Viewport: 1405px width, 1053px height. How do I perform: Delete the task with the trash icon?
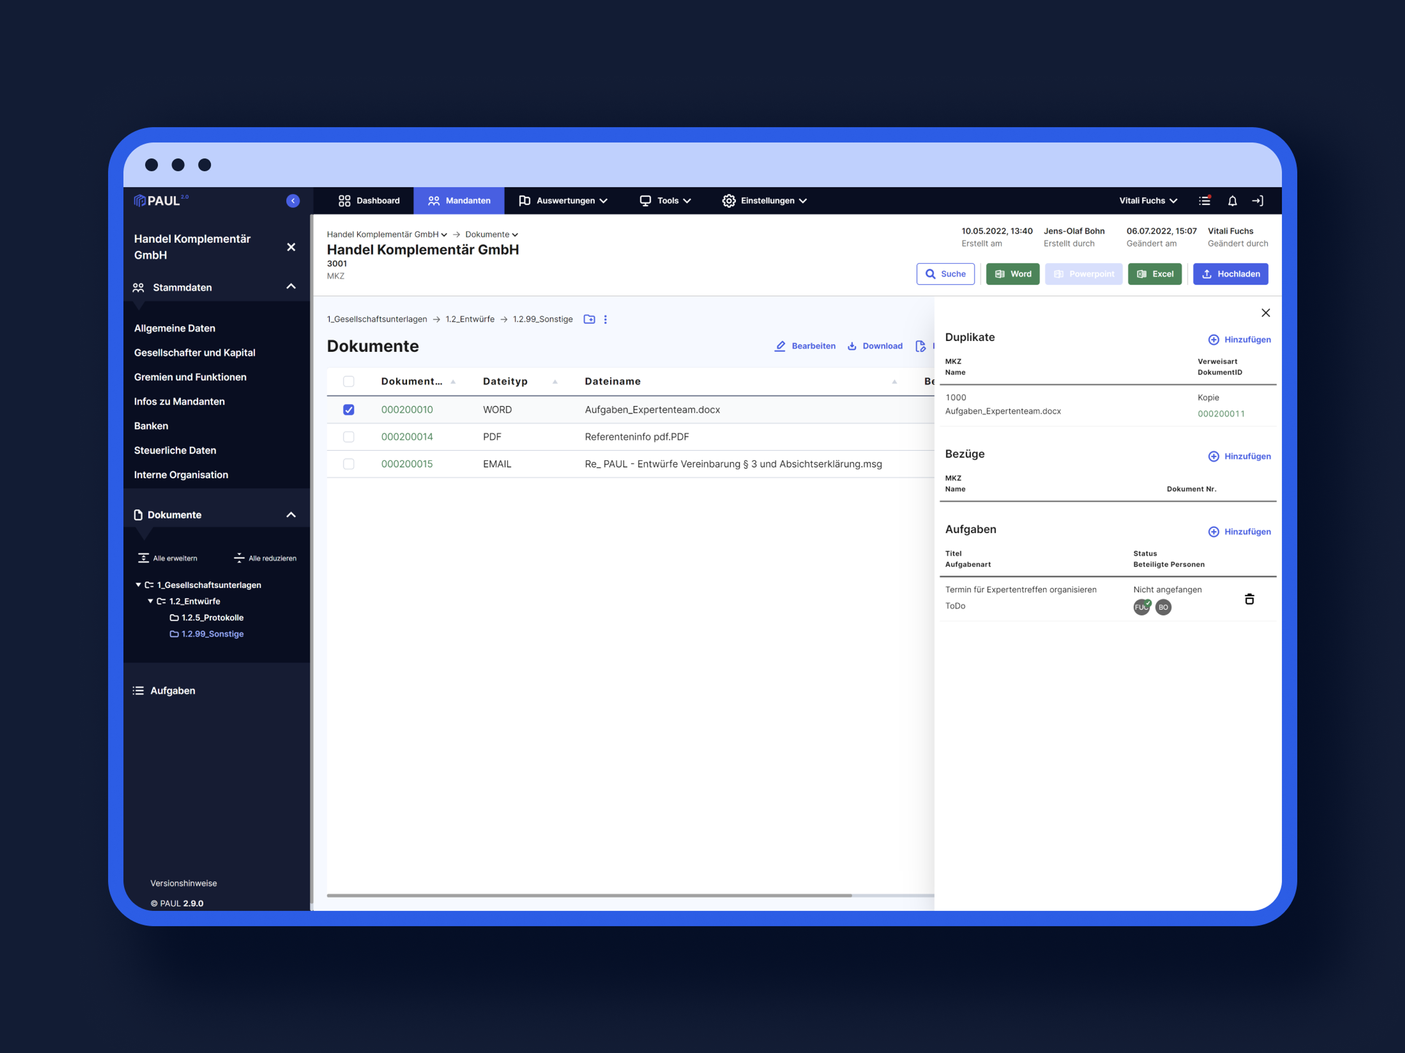tap(1249, 599)
